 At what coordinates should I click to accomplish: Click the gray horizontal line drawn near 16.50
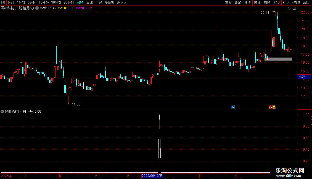(x=278, y=59)
